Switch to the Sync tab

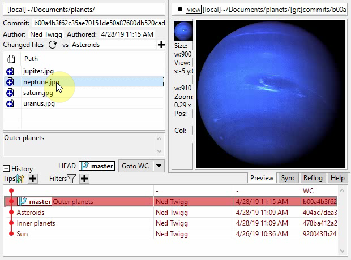pyautogui.click(x=288, y=177)
